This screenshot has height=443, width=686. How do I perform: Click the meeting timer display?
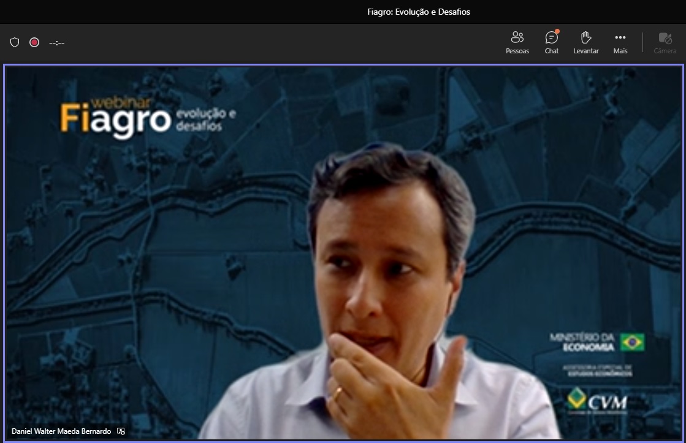57,43
